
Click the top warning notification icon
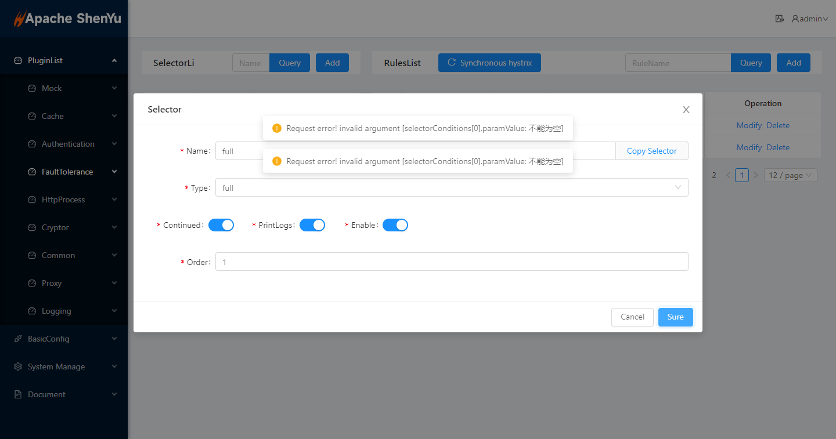pos(277,128)
